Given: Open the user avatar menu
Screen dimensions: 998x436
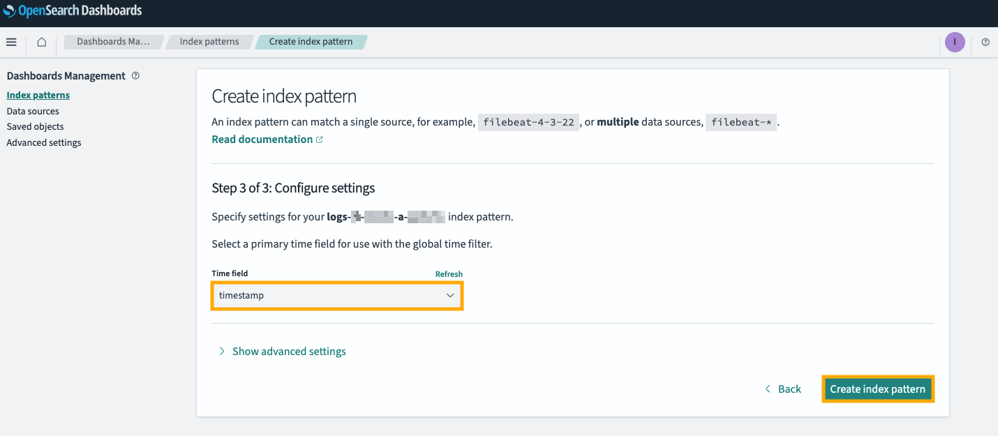Looking at the screenshot, I should point(955,43).
